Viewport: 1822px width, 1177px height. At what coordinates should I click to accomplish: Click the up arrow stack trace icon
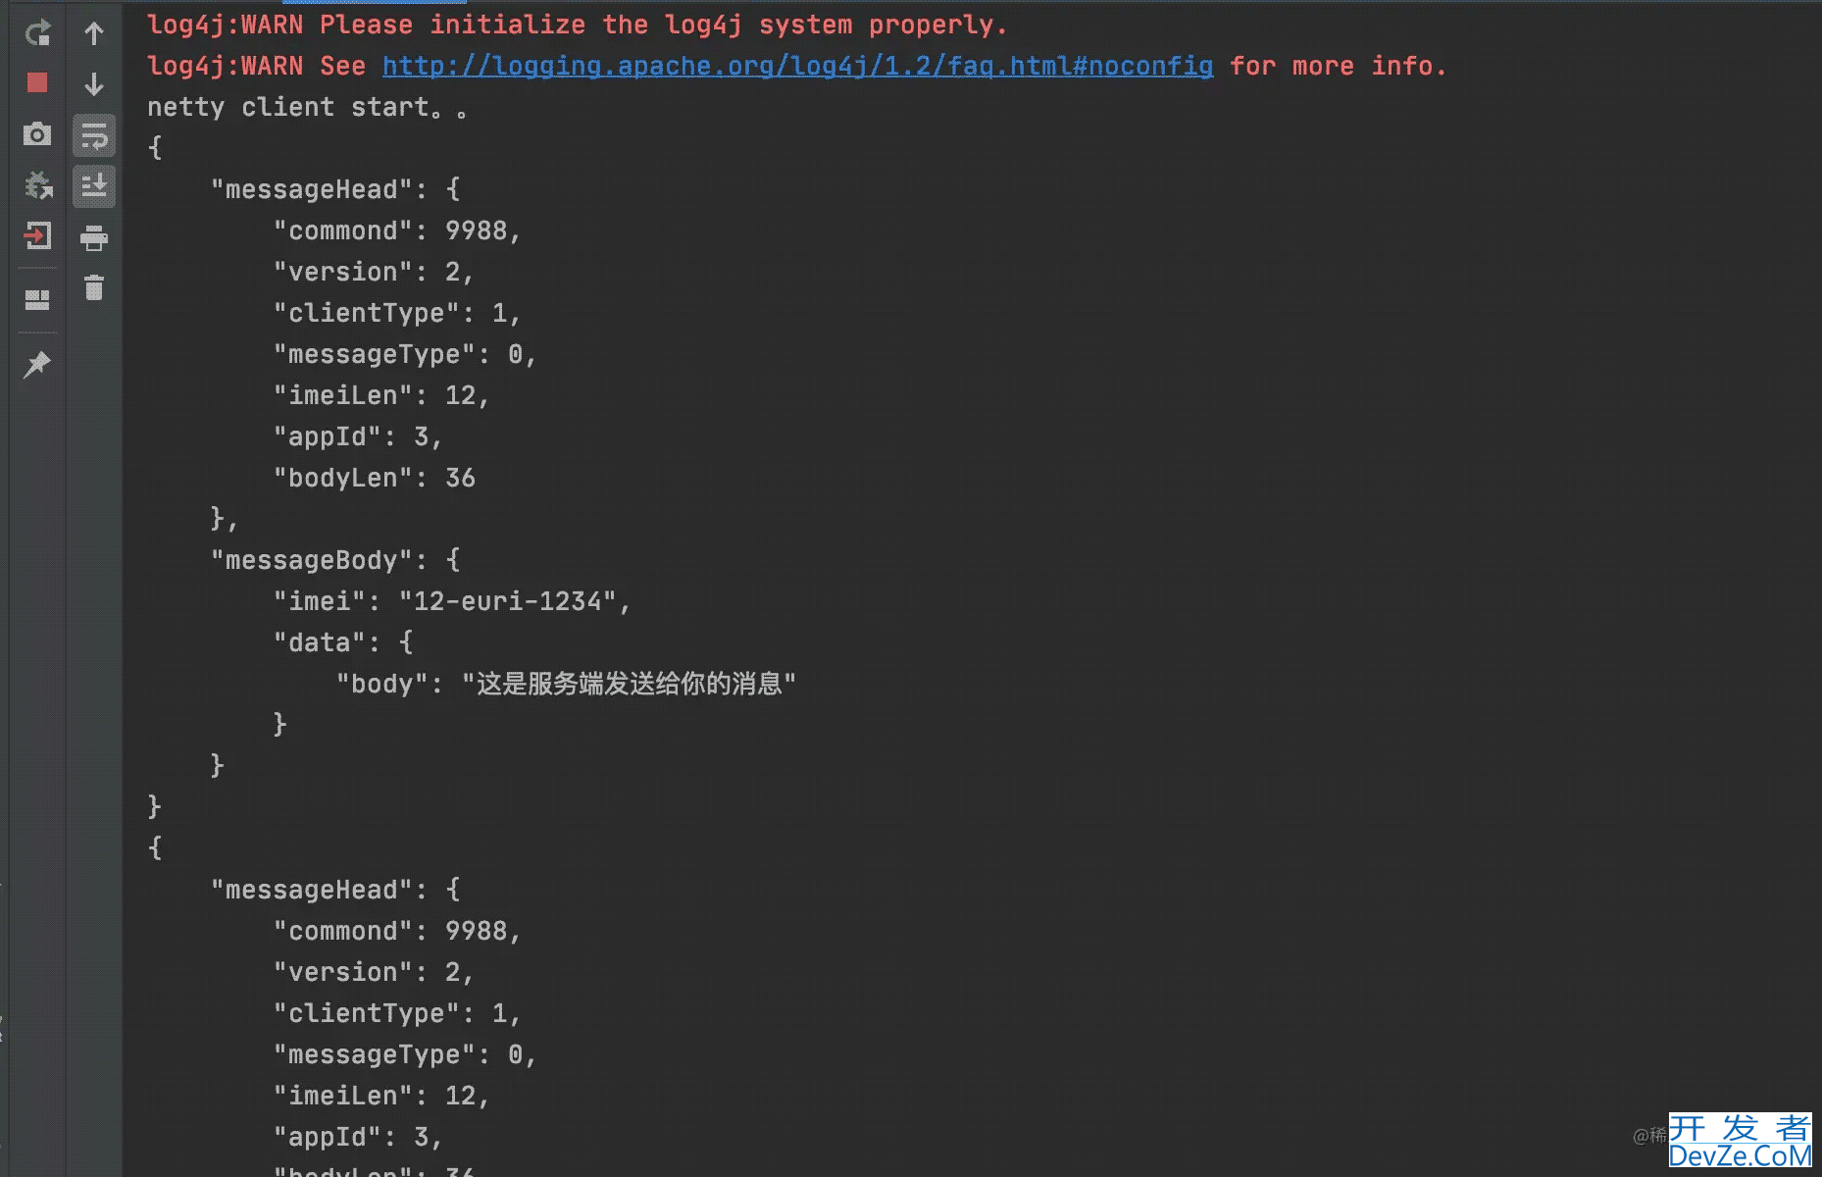pos(94,33)
